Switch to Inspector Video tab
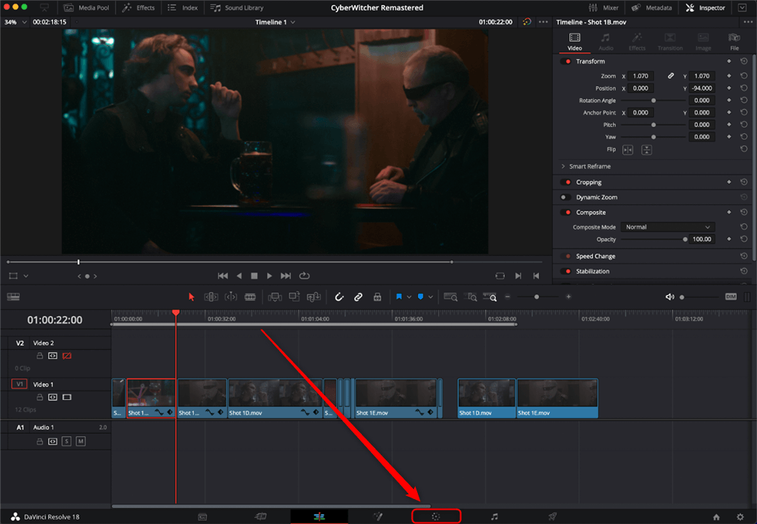This screenshot has width=757, height=524. coord(575,42)
